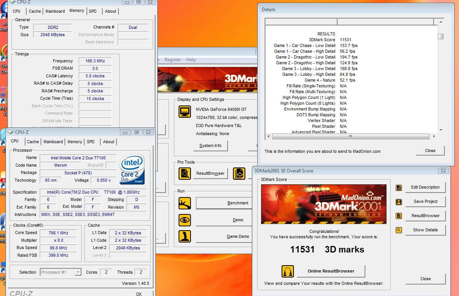The height and width of the screenshot is (296, 459).
Task: Click Close in Overall Score dialog
Action: point(425,279)
